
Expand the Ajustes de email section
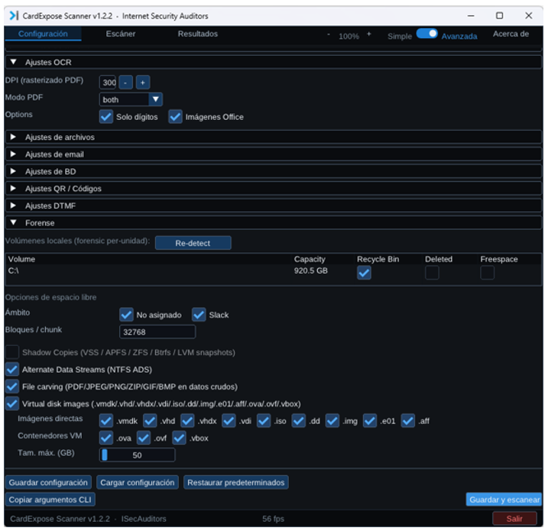(274, 154)
